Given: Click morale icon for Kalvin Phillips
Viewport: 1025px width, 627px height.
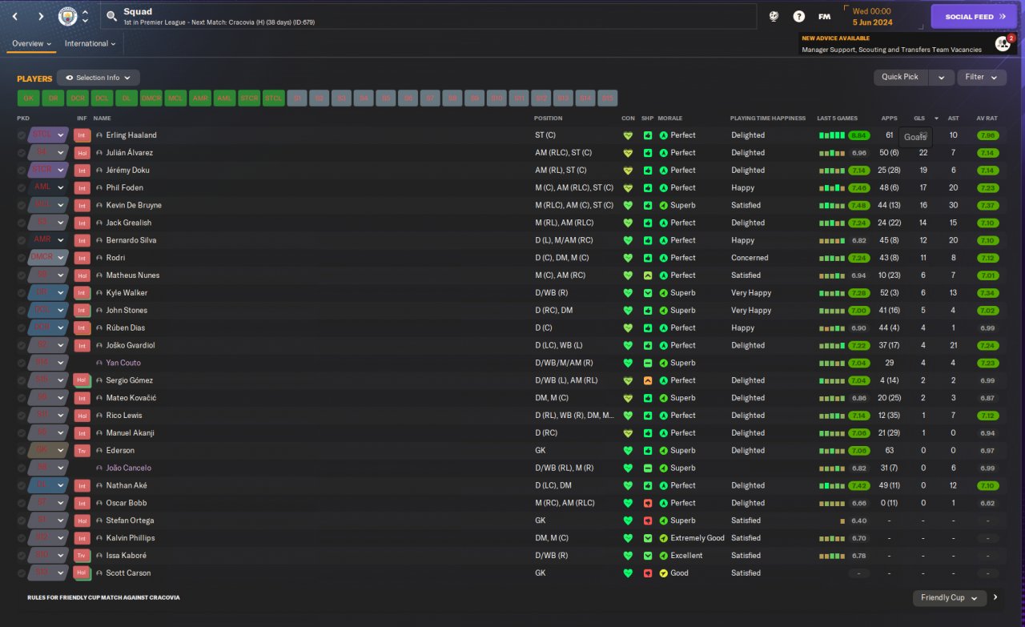Looking at the screenshot, I should (663, 538).
